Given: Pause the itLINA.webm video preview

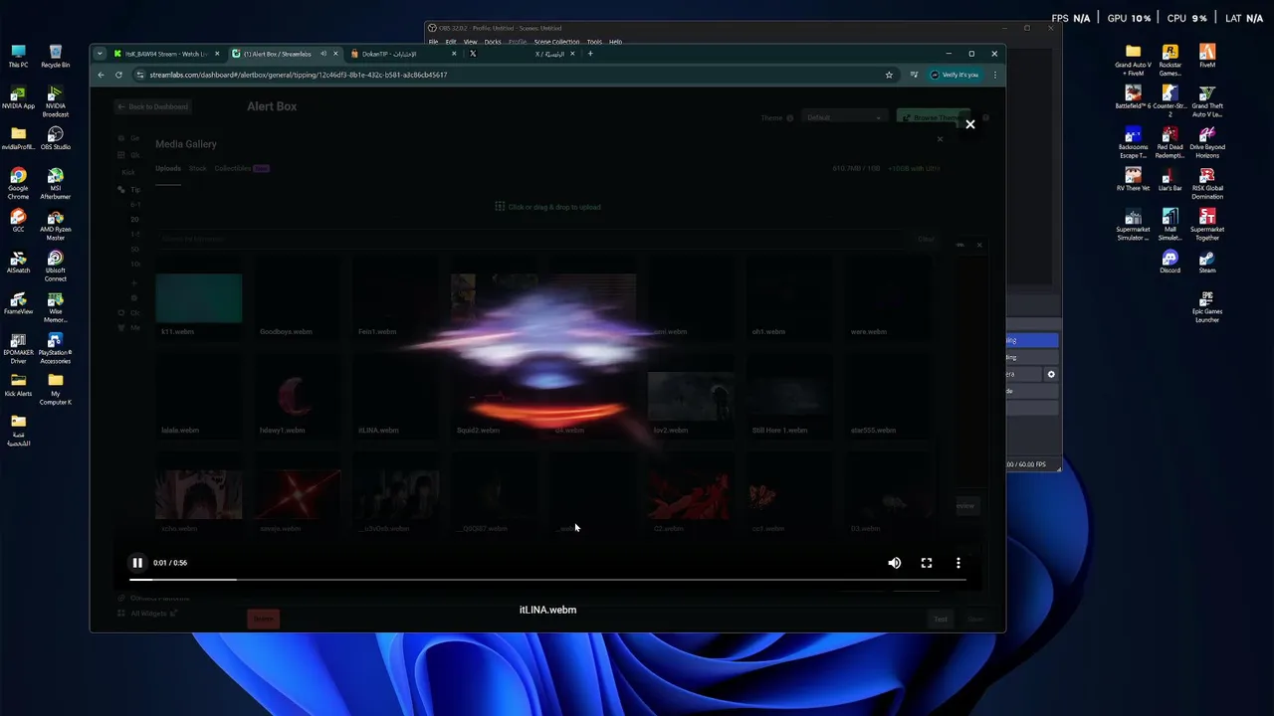Looking at the screenshot, I should tap(137, 563).
